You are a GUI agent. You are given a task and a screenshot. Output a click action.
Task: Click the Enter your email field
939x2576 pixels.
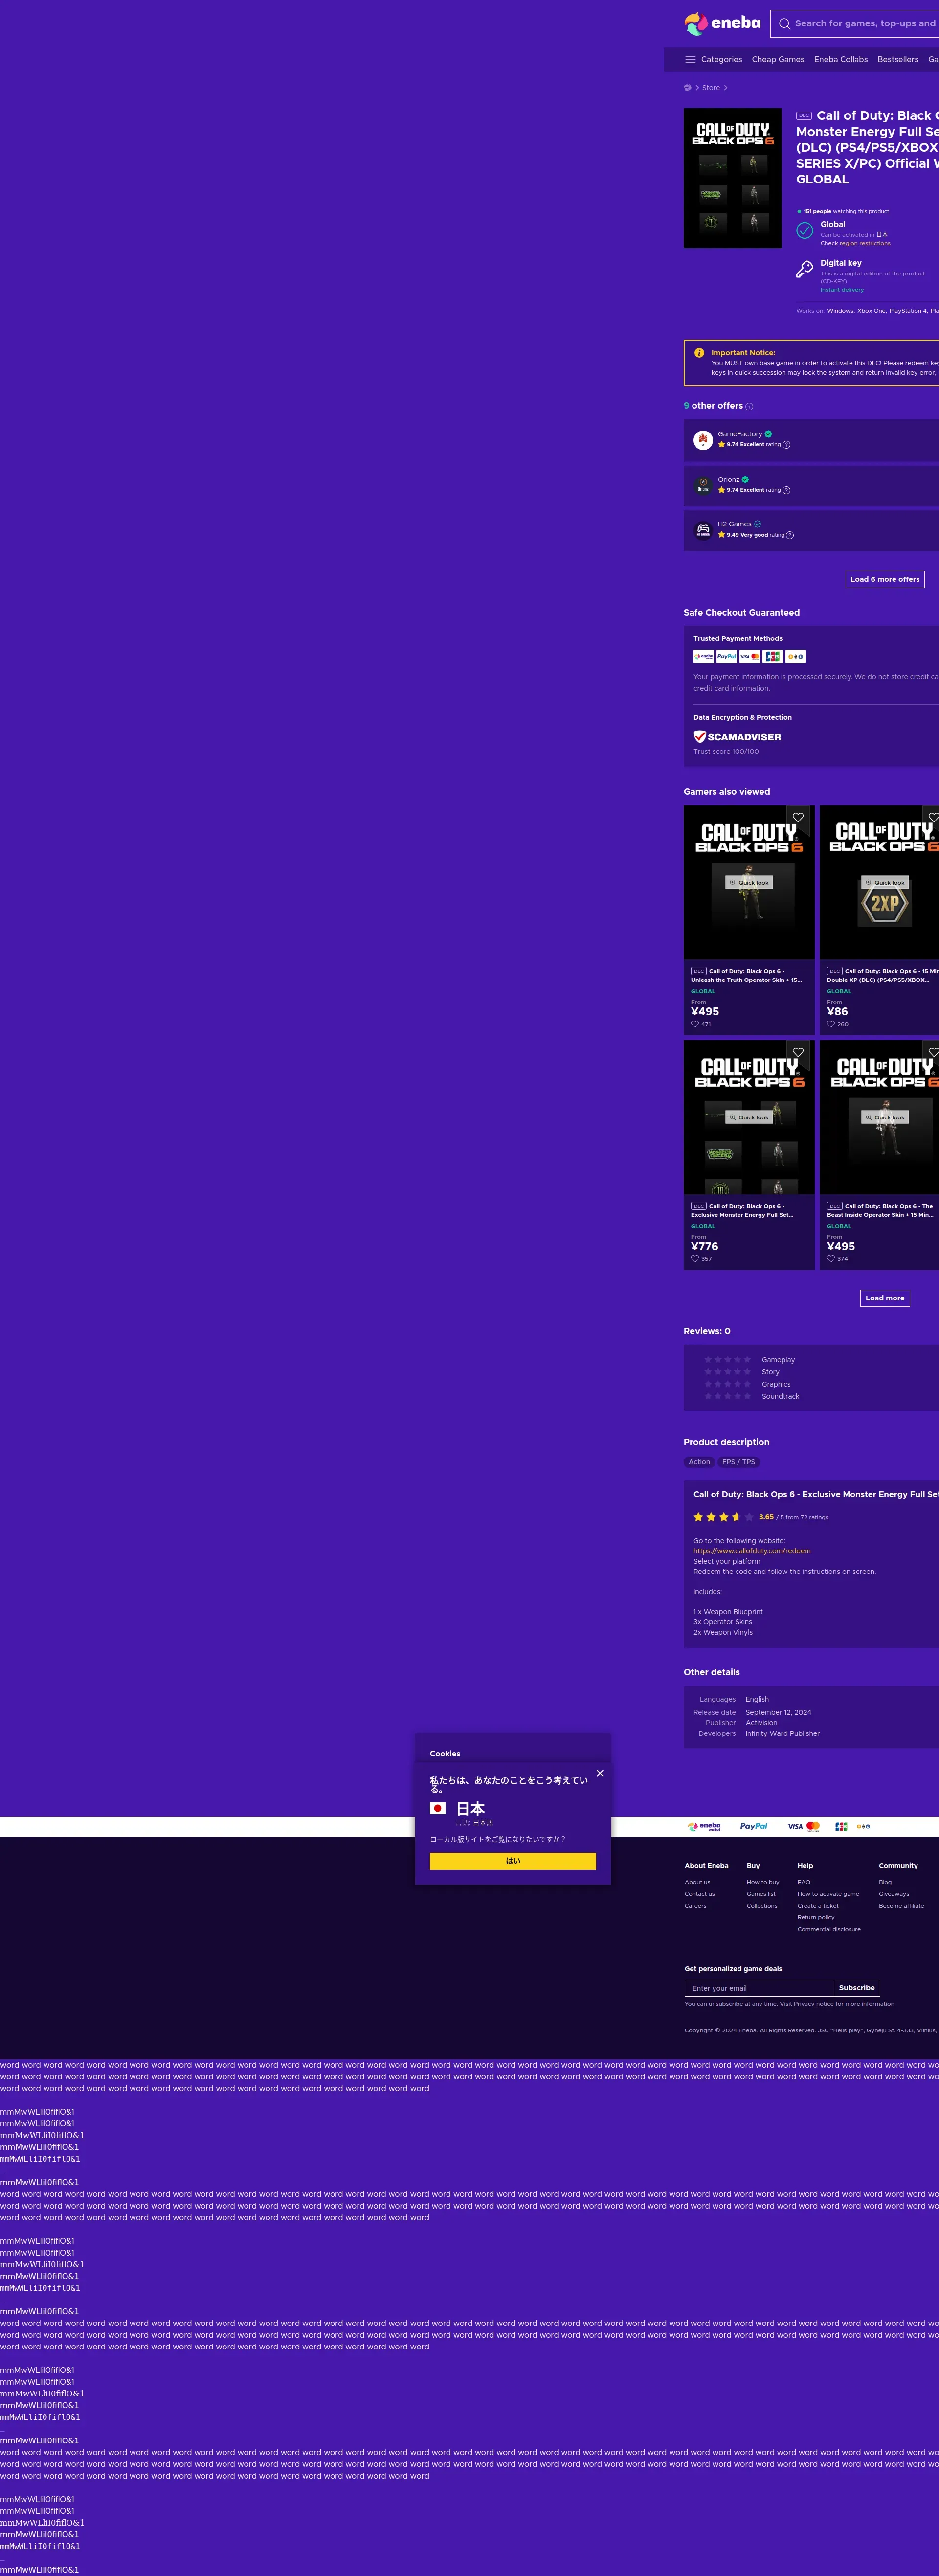click(758, 1988)
